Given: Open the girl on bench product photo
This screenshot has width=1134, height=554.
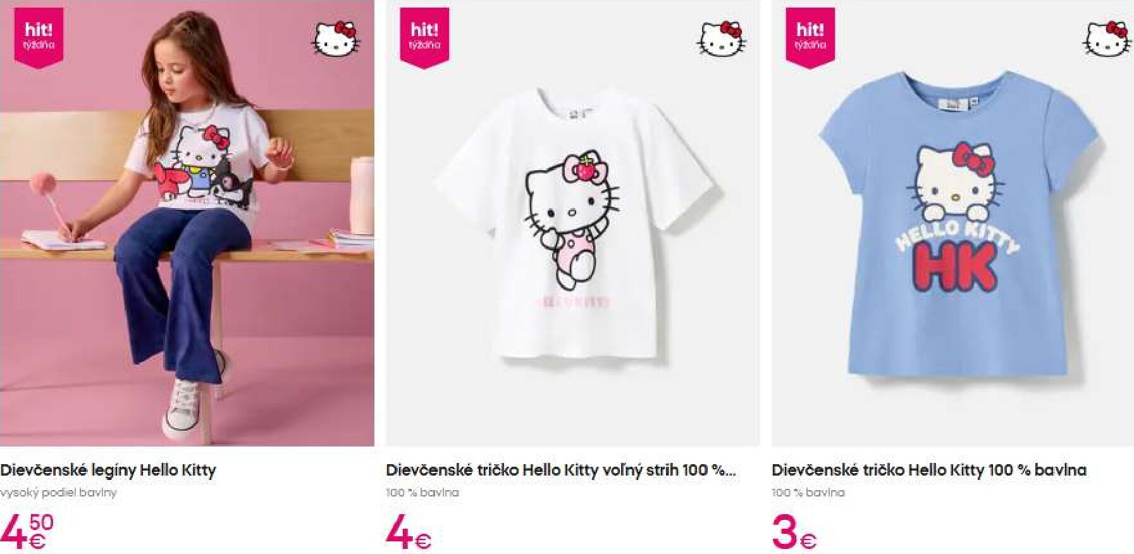Looking at the screenshot, I should (x=187, y=223).
